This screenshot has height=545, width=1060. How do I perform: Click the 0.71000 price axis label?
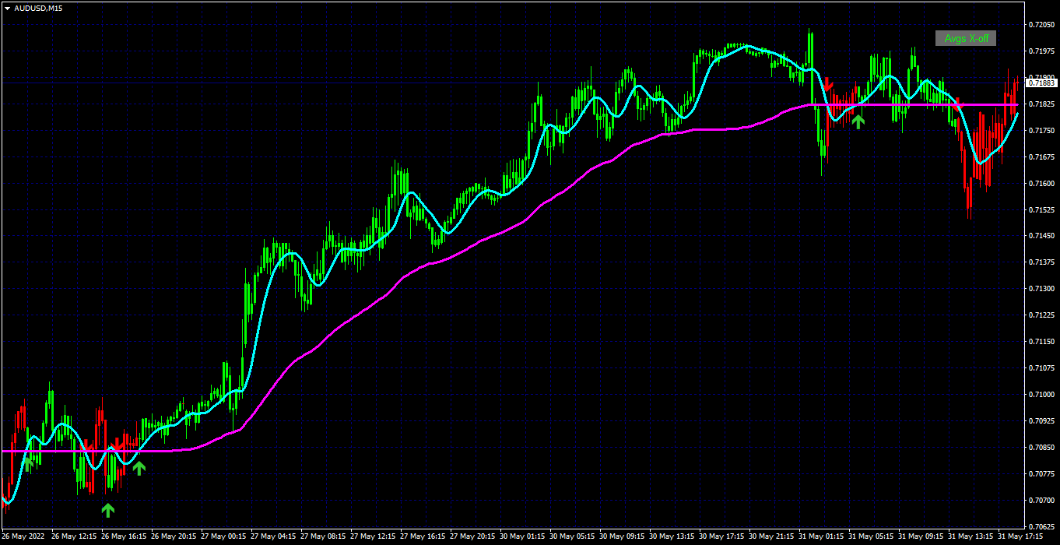click(x=1041, y=395)
